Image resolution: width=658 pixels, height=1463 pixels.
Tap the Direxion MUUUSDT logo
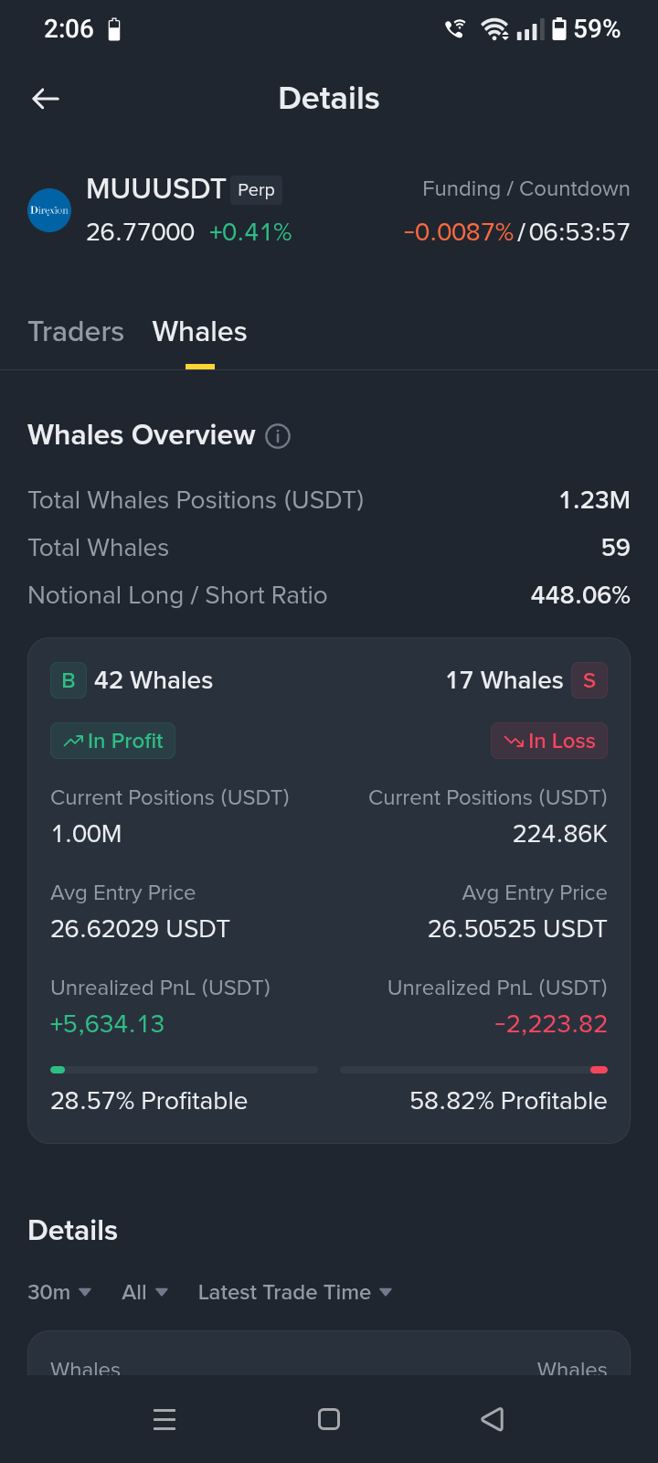(49, 210)
